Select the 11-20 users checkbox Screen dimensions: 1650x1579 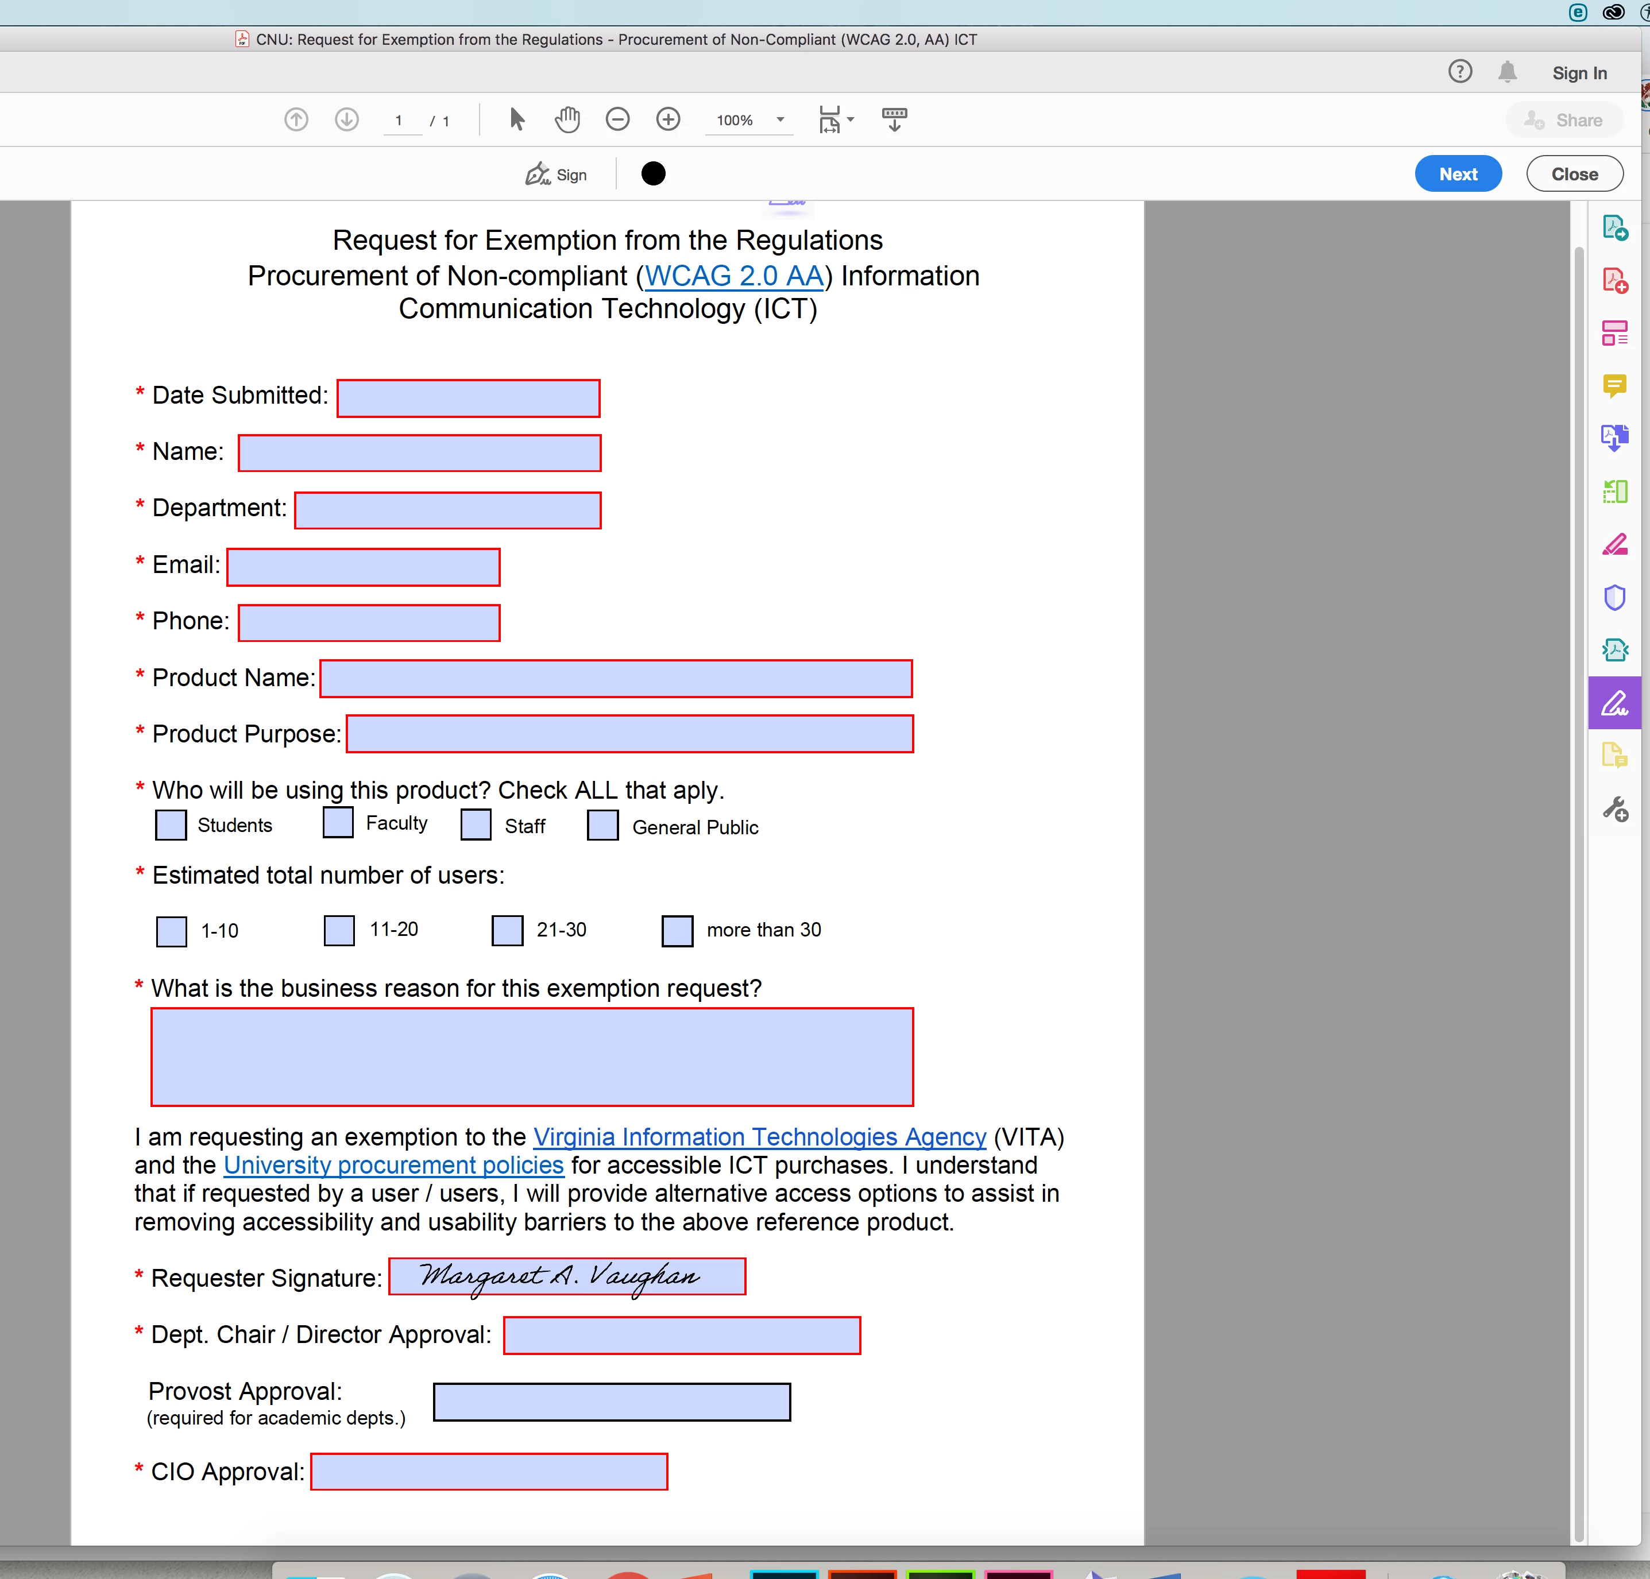(x=339, y=930)
